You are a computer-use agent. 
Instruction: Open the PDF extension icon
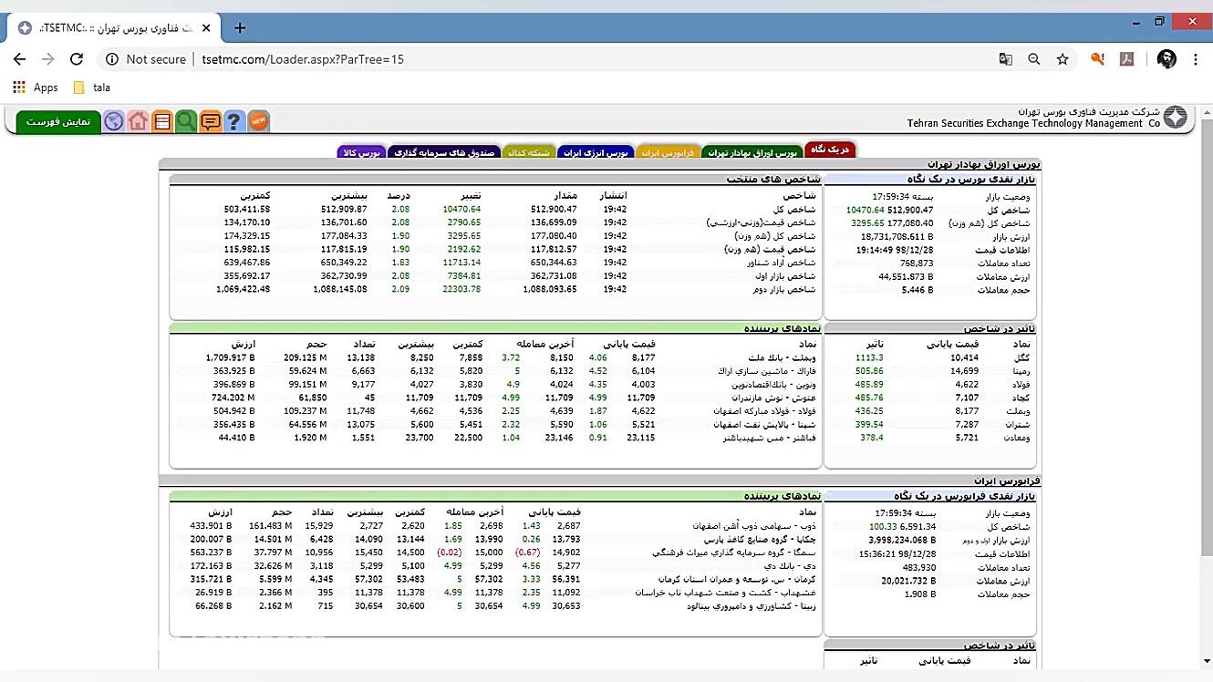click(1127, 59)
